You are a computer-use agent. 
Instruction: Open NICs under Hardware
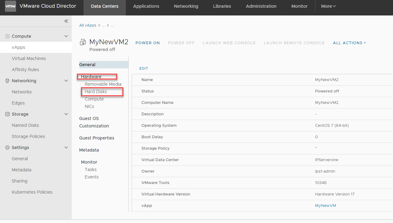pyautogui.click(x=89, y=106)
